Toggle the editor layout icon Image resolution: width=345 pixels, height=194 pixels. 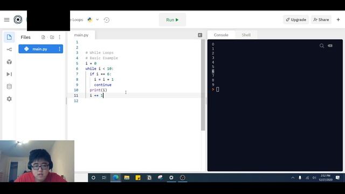pyautogui.click(x=200, y=35)
